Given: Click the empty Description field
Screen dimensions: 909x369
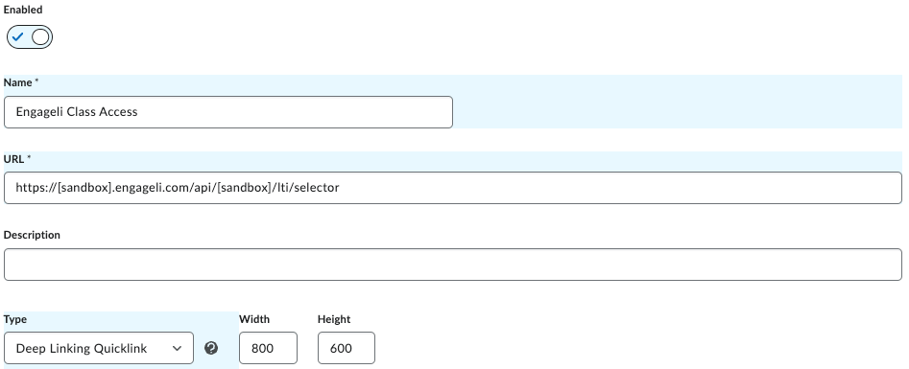Looking at the screenshot, I should pos(453,265).
